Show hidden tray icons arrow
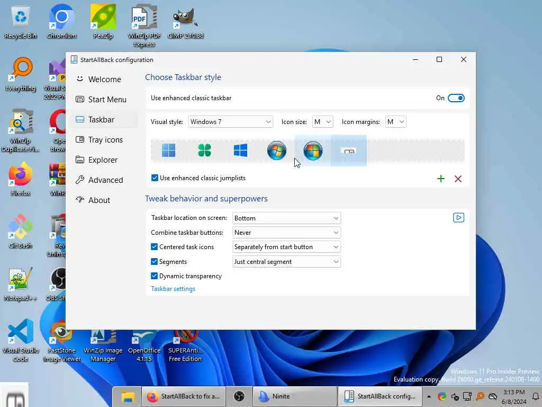542x407 pixels. 429,396
